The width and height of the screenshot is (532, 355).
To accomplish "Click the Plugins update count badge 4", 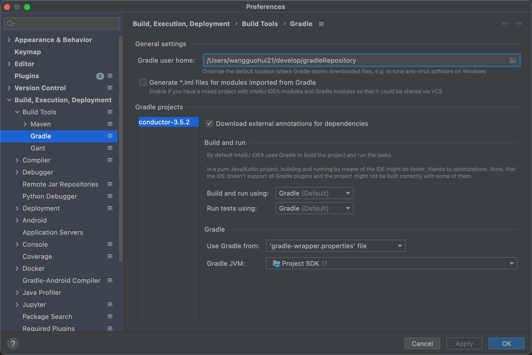I will pyautogui.click(x=100, y=76).
